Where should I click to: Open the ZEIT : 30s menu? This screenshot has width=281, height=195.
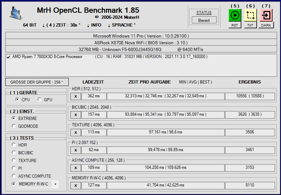click(x=62, y=25)
